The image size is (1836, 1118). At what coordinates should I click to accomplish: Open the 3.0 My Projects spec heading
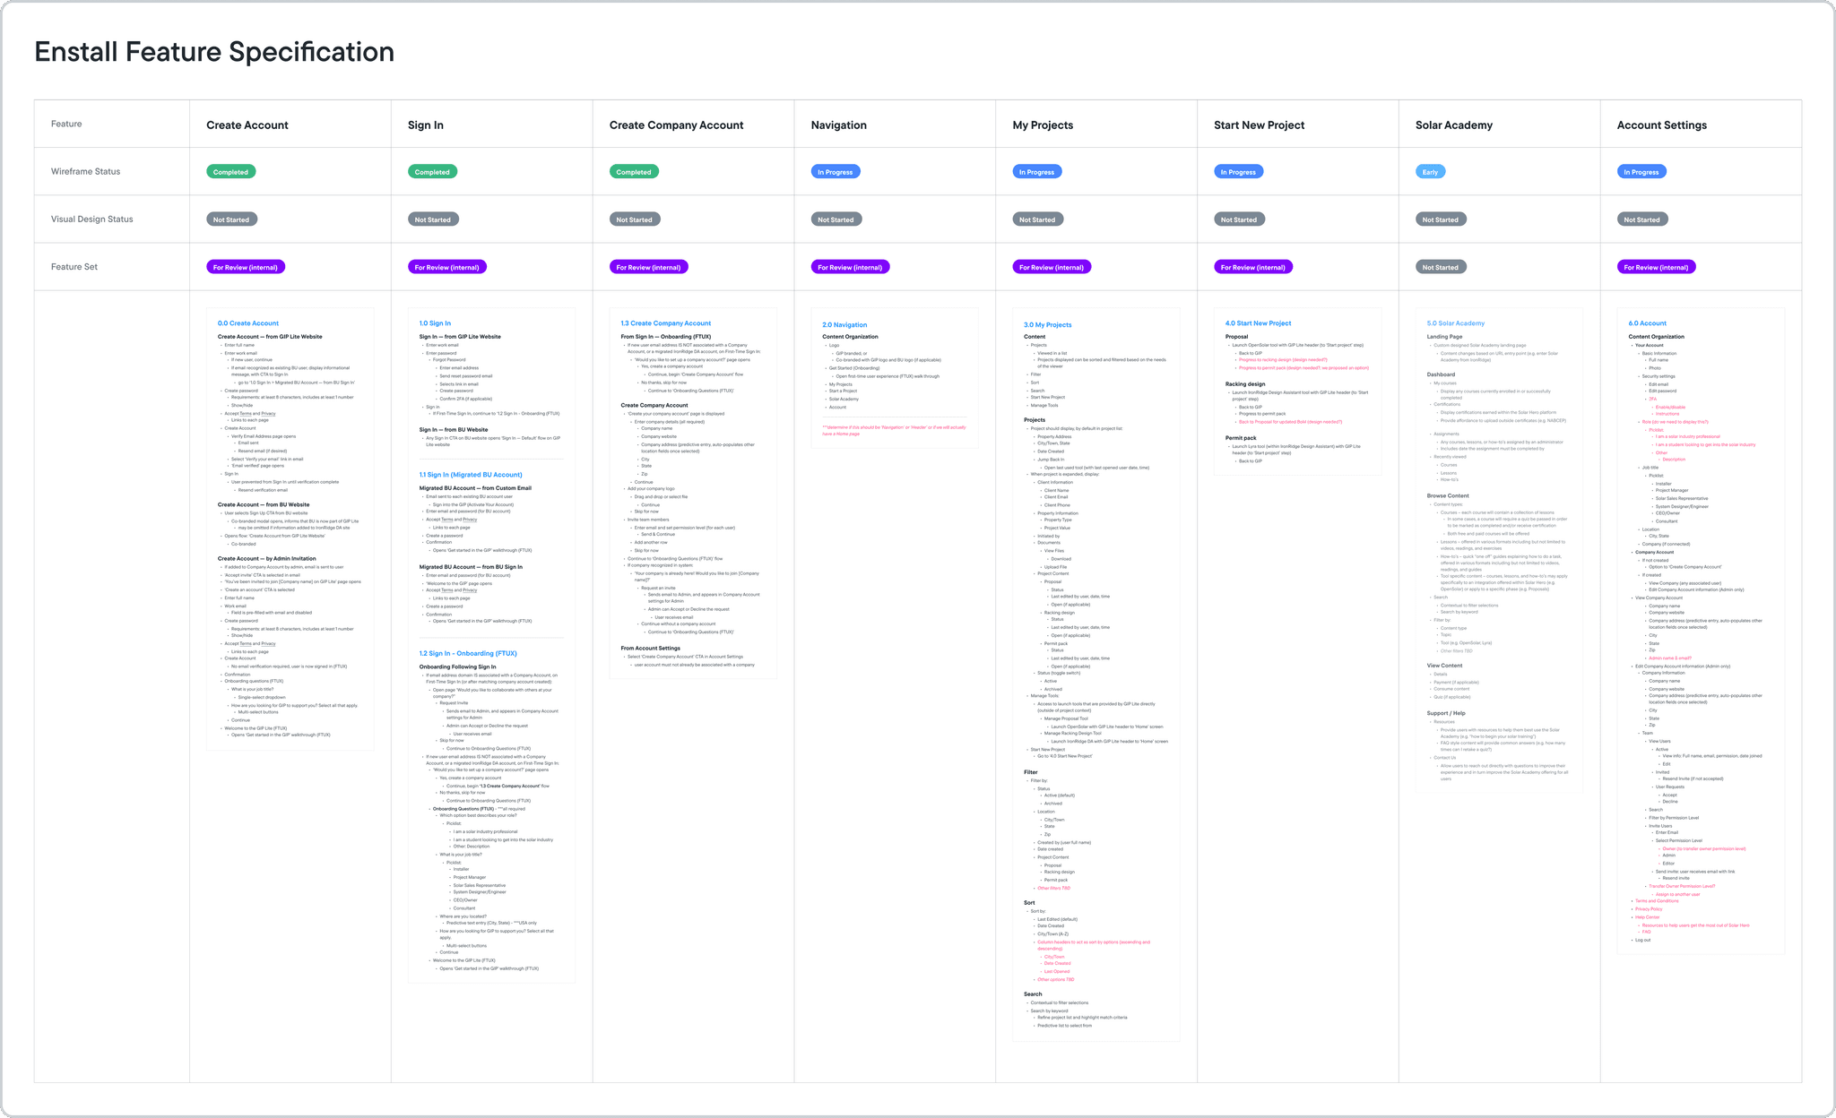(1048, 325)
